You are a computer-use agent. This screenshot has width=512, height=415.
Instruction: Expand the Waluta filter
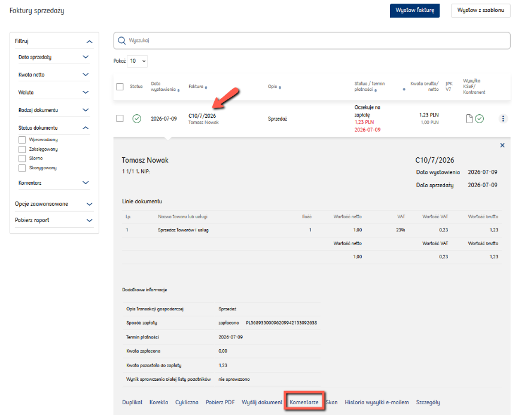(86, 93)
